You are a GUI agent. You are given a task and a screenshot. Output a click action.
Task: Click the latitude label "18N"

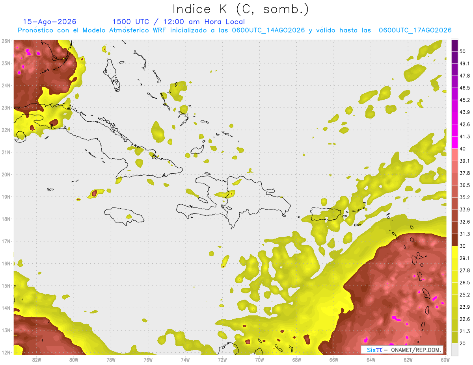click(x=6, y=219)
